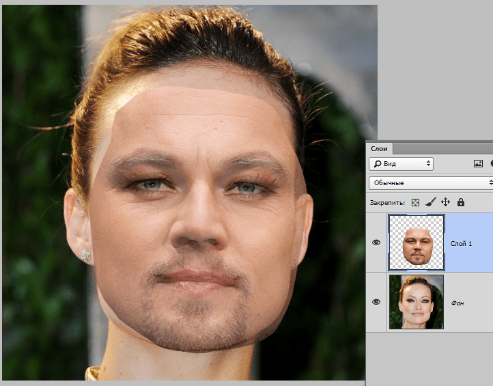Click the Слой 1 layer name
This screenshot has height=386, width=493.
coord(461,243)
